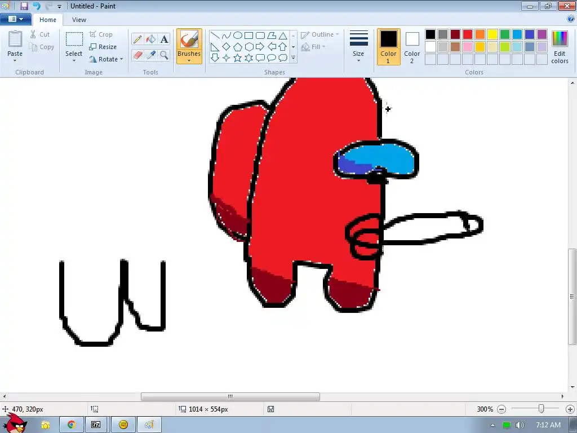Click the 7:12 AM taskbar clock
The height and width of the screenshot is (433, 577).
(548, 425)
